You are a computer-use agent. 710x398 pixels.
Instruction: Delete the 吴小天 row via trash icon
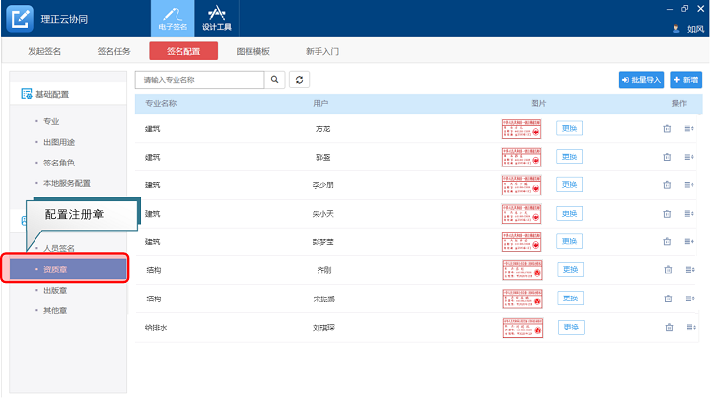click(667, 213)
